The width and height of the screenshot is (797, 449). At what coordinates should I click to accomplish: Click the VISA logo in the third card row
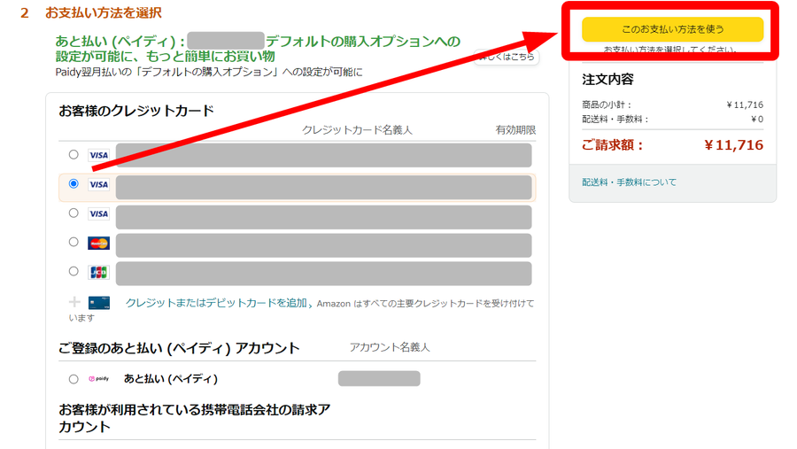point(98,213)
